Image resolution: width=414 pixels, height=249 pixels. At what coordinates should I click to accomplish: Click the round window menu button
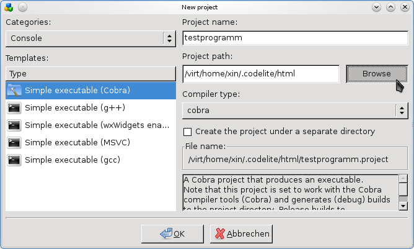pos(22,7)
